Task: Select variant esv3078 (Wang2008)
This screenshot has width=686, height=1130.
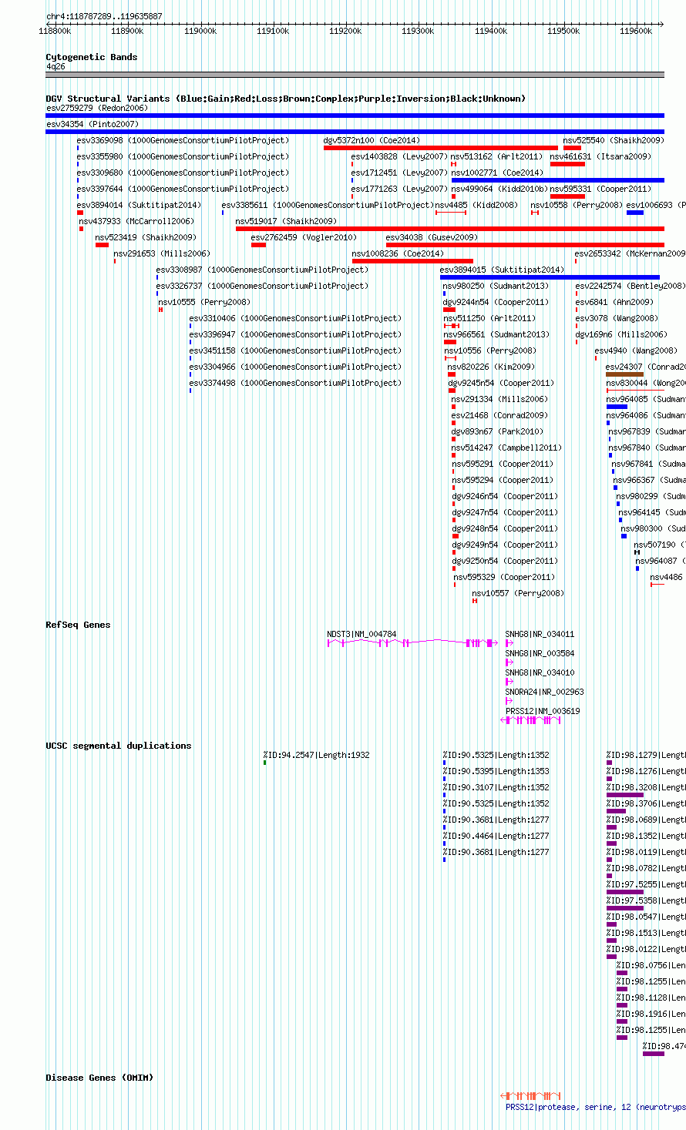Action: 617,318
